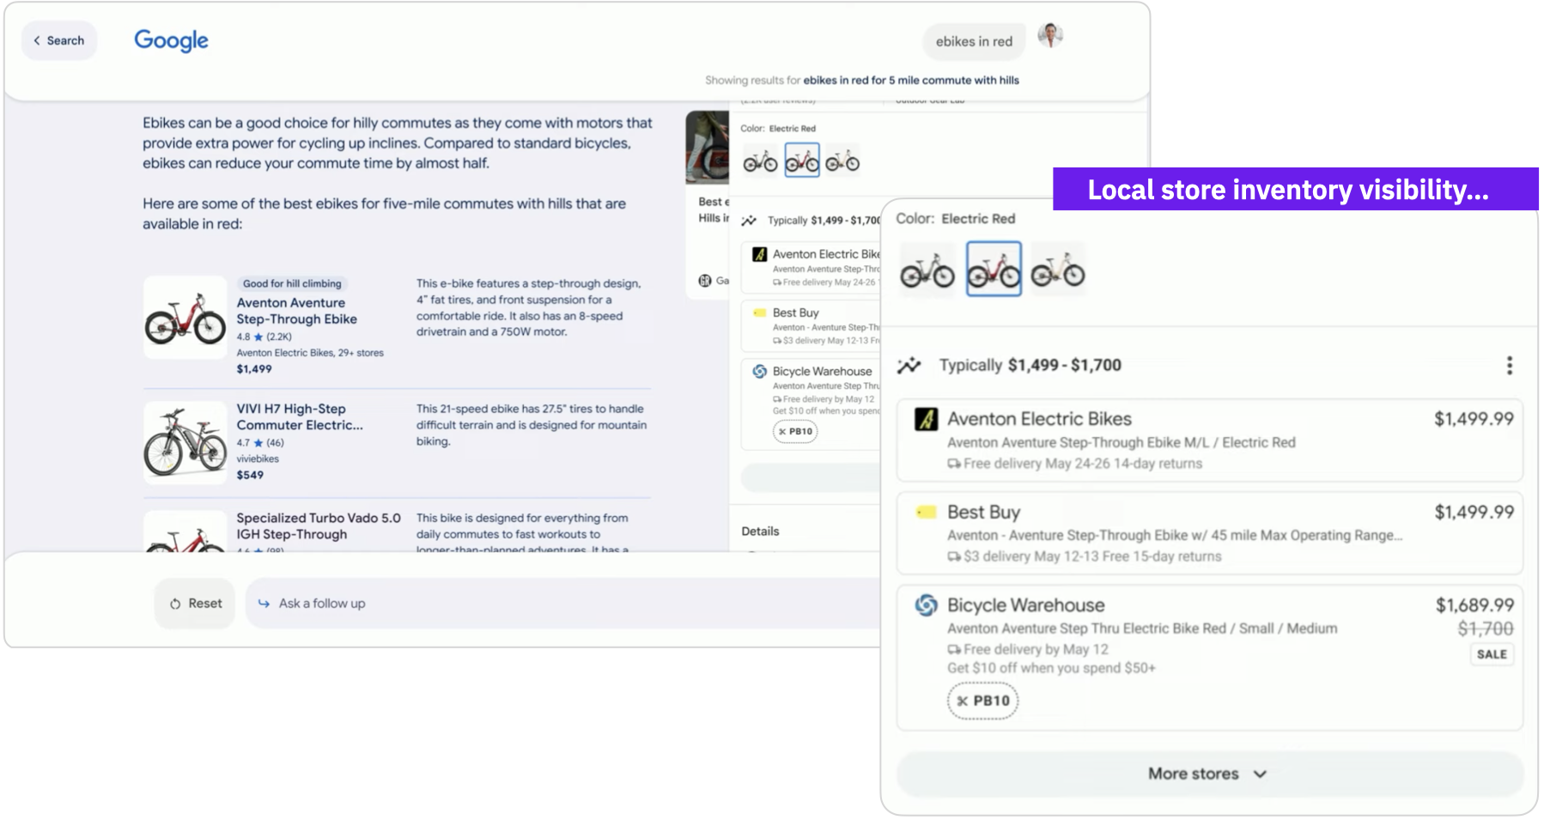Click the Reset circular arrow icon

click(x=175, y=604)
